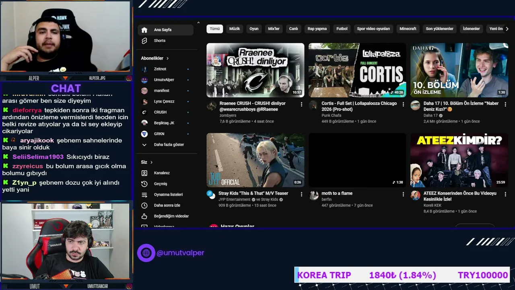This screenshot has height=290, width=515.
Task: Open title Cortis - Full Set Lollapalooza Chicago
Action: (x=359, y=106)
